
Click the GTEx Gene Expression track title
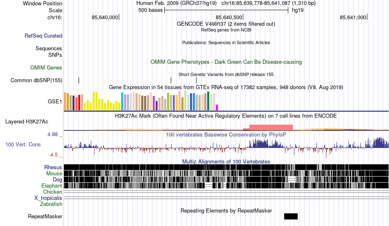226,87
